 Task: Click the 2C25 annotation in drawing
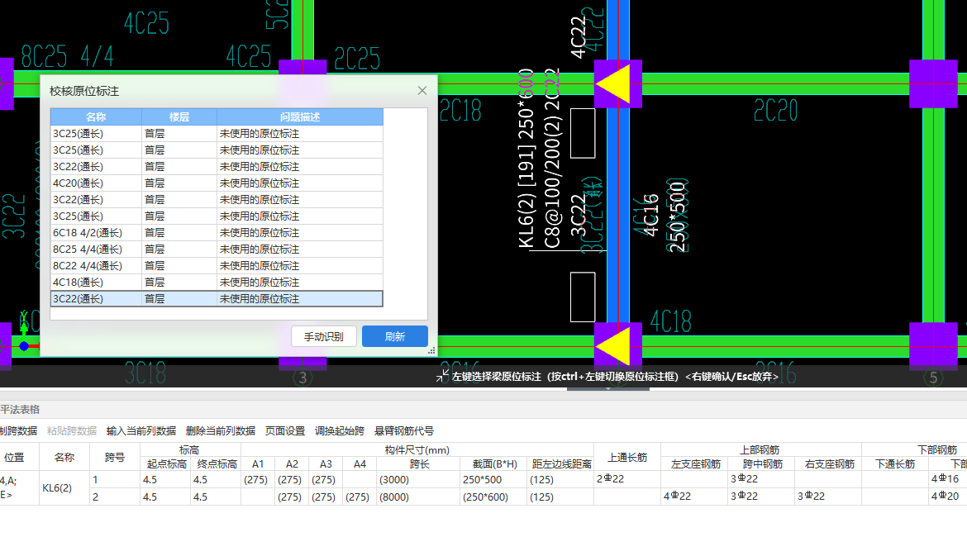[x=357, y=59]
